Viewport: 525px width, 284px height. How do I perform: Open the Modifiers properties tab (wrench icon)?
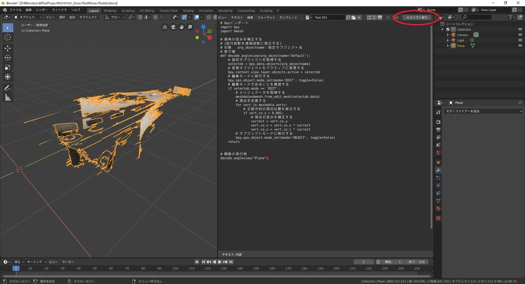[438, 170]
